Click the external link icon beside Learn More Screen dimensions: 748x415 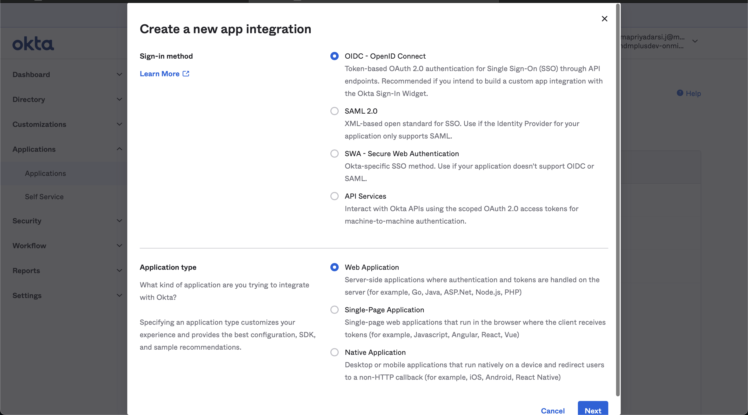(x=186, y=74)
